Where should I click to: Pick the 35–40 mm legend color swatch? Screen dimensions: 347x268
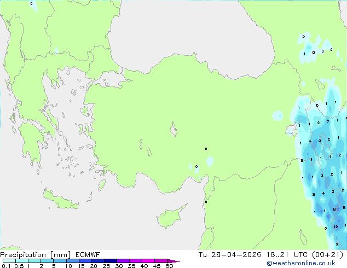[136, 261]
